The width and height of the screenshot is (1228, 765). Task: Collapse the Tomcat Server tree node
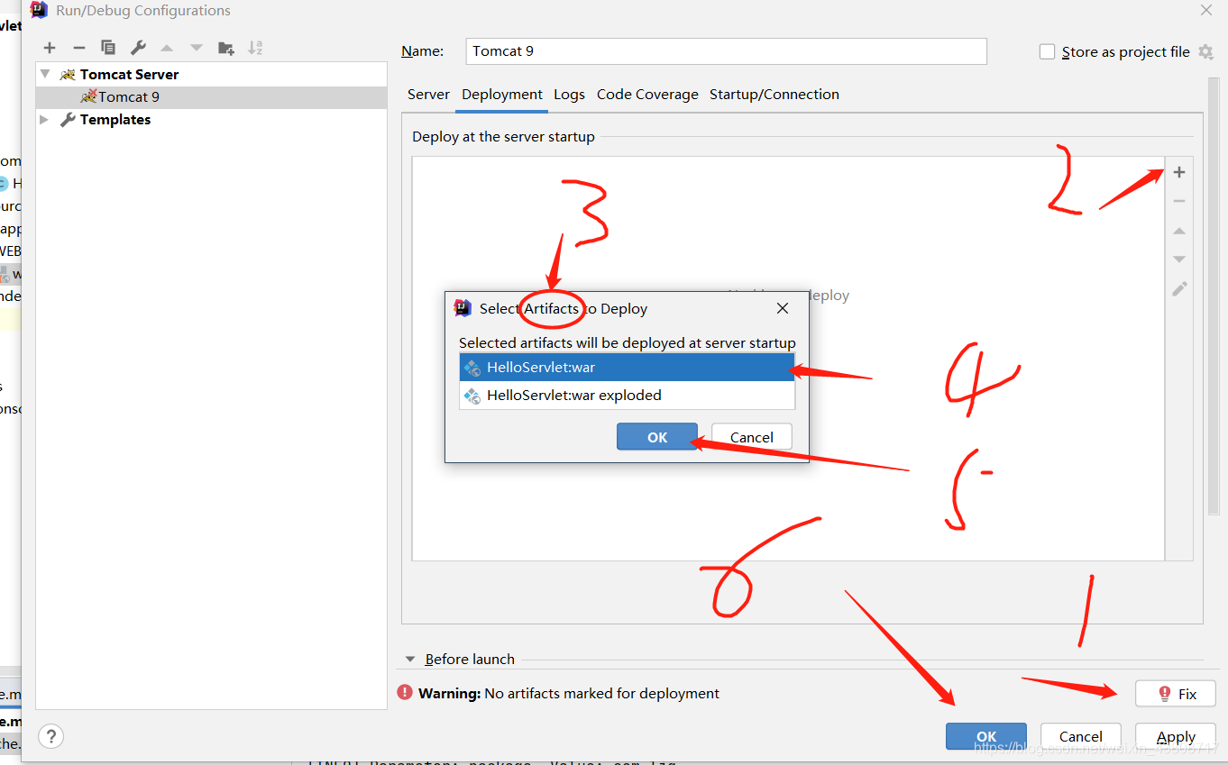coord(45,74)
